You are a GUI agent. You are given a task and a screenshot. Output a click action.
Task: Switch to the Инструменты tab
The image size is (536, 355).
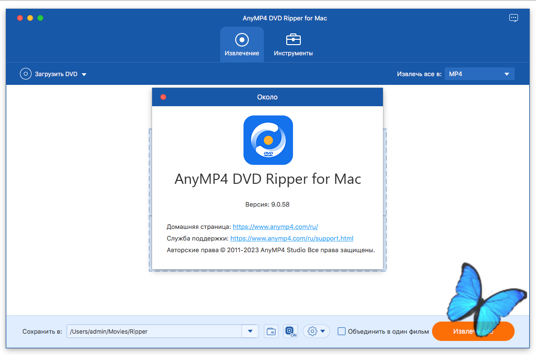[294, 44]
